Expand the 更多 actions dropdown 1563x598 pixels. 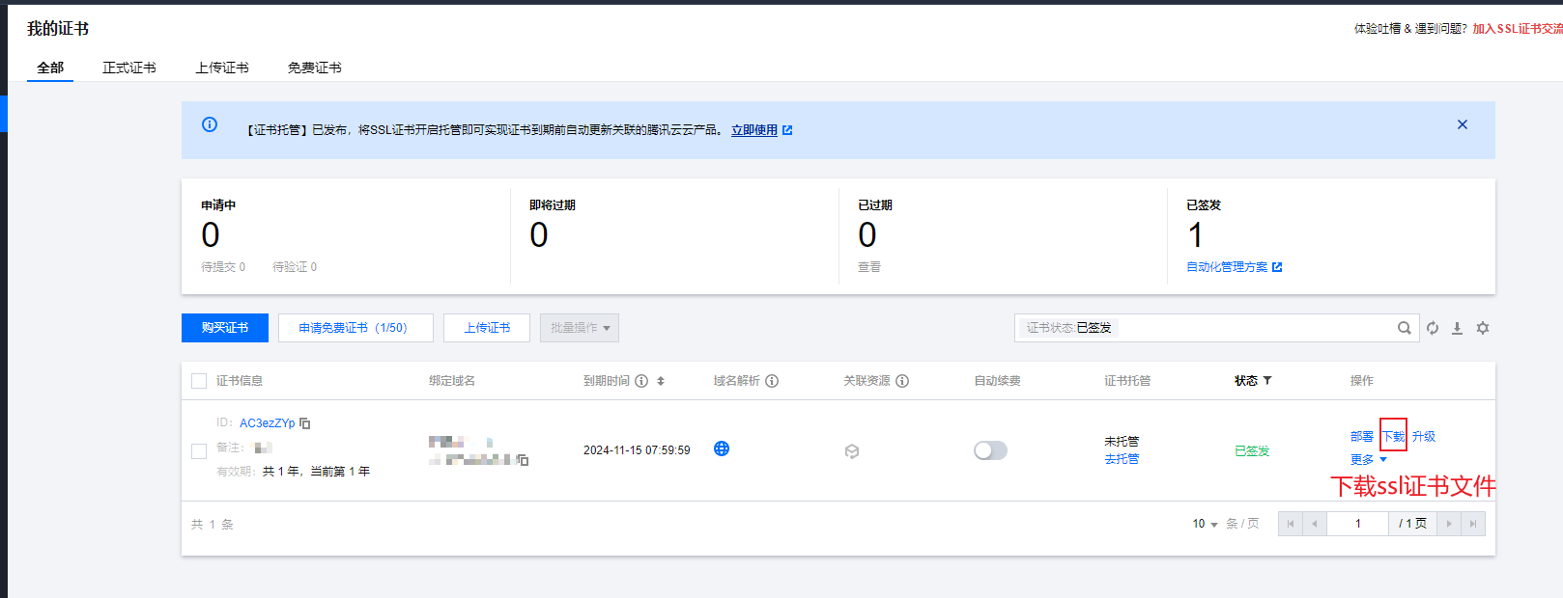(x=1368, y=460)
